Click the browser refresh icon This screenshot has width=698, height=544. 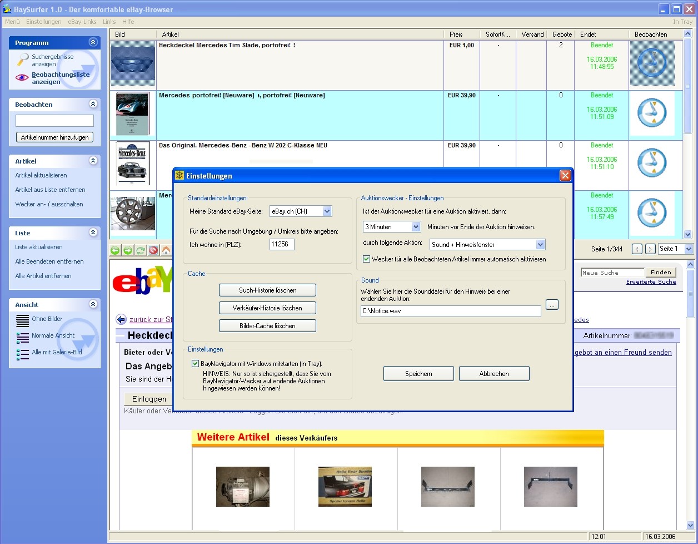[141, 250]
